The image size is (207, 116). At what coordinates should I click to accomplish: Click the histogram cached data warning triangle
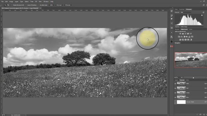(202, 15)
